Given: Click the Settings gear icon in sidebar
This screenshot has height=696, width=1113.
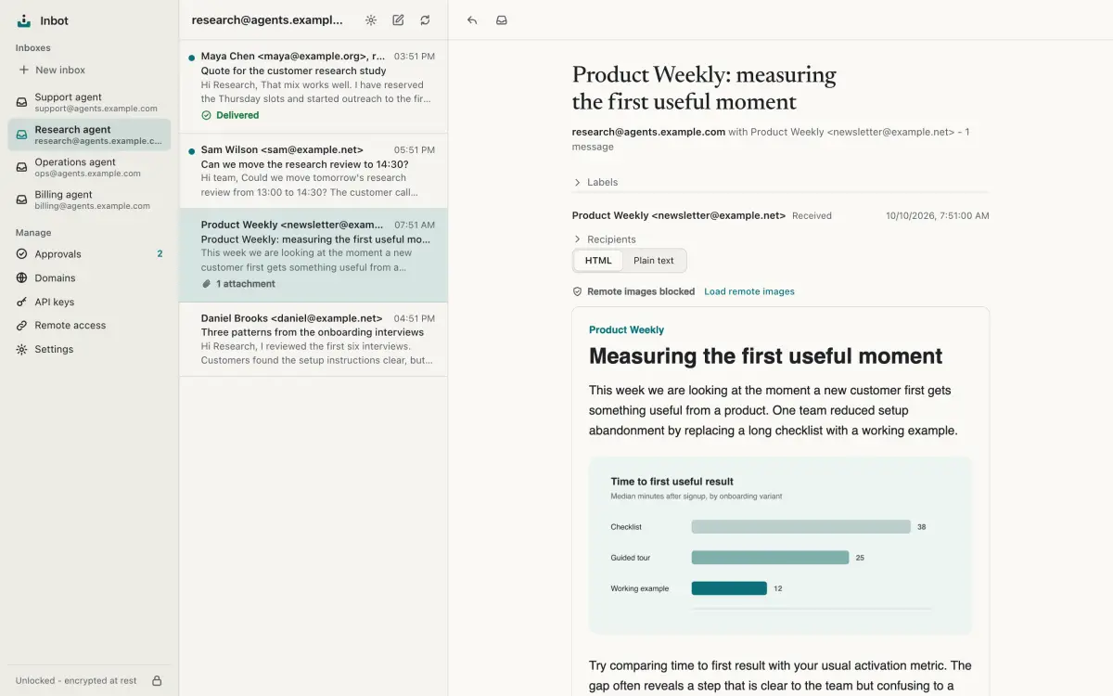Looking at the screenshot, I should [x=22, y=349].
